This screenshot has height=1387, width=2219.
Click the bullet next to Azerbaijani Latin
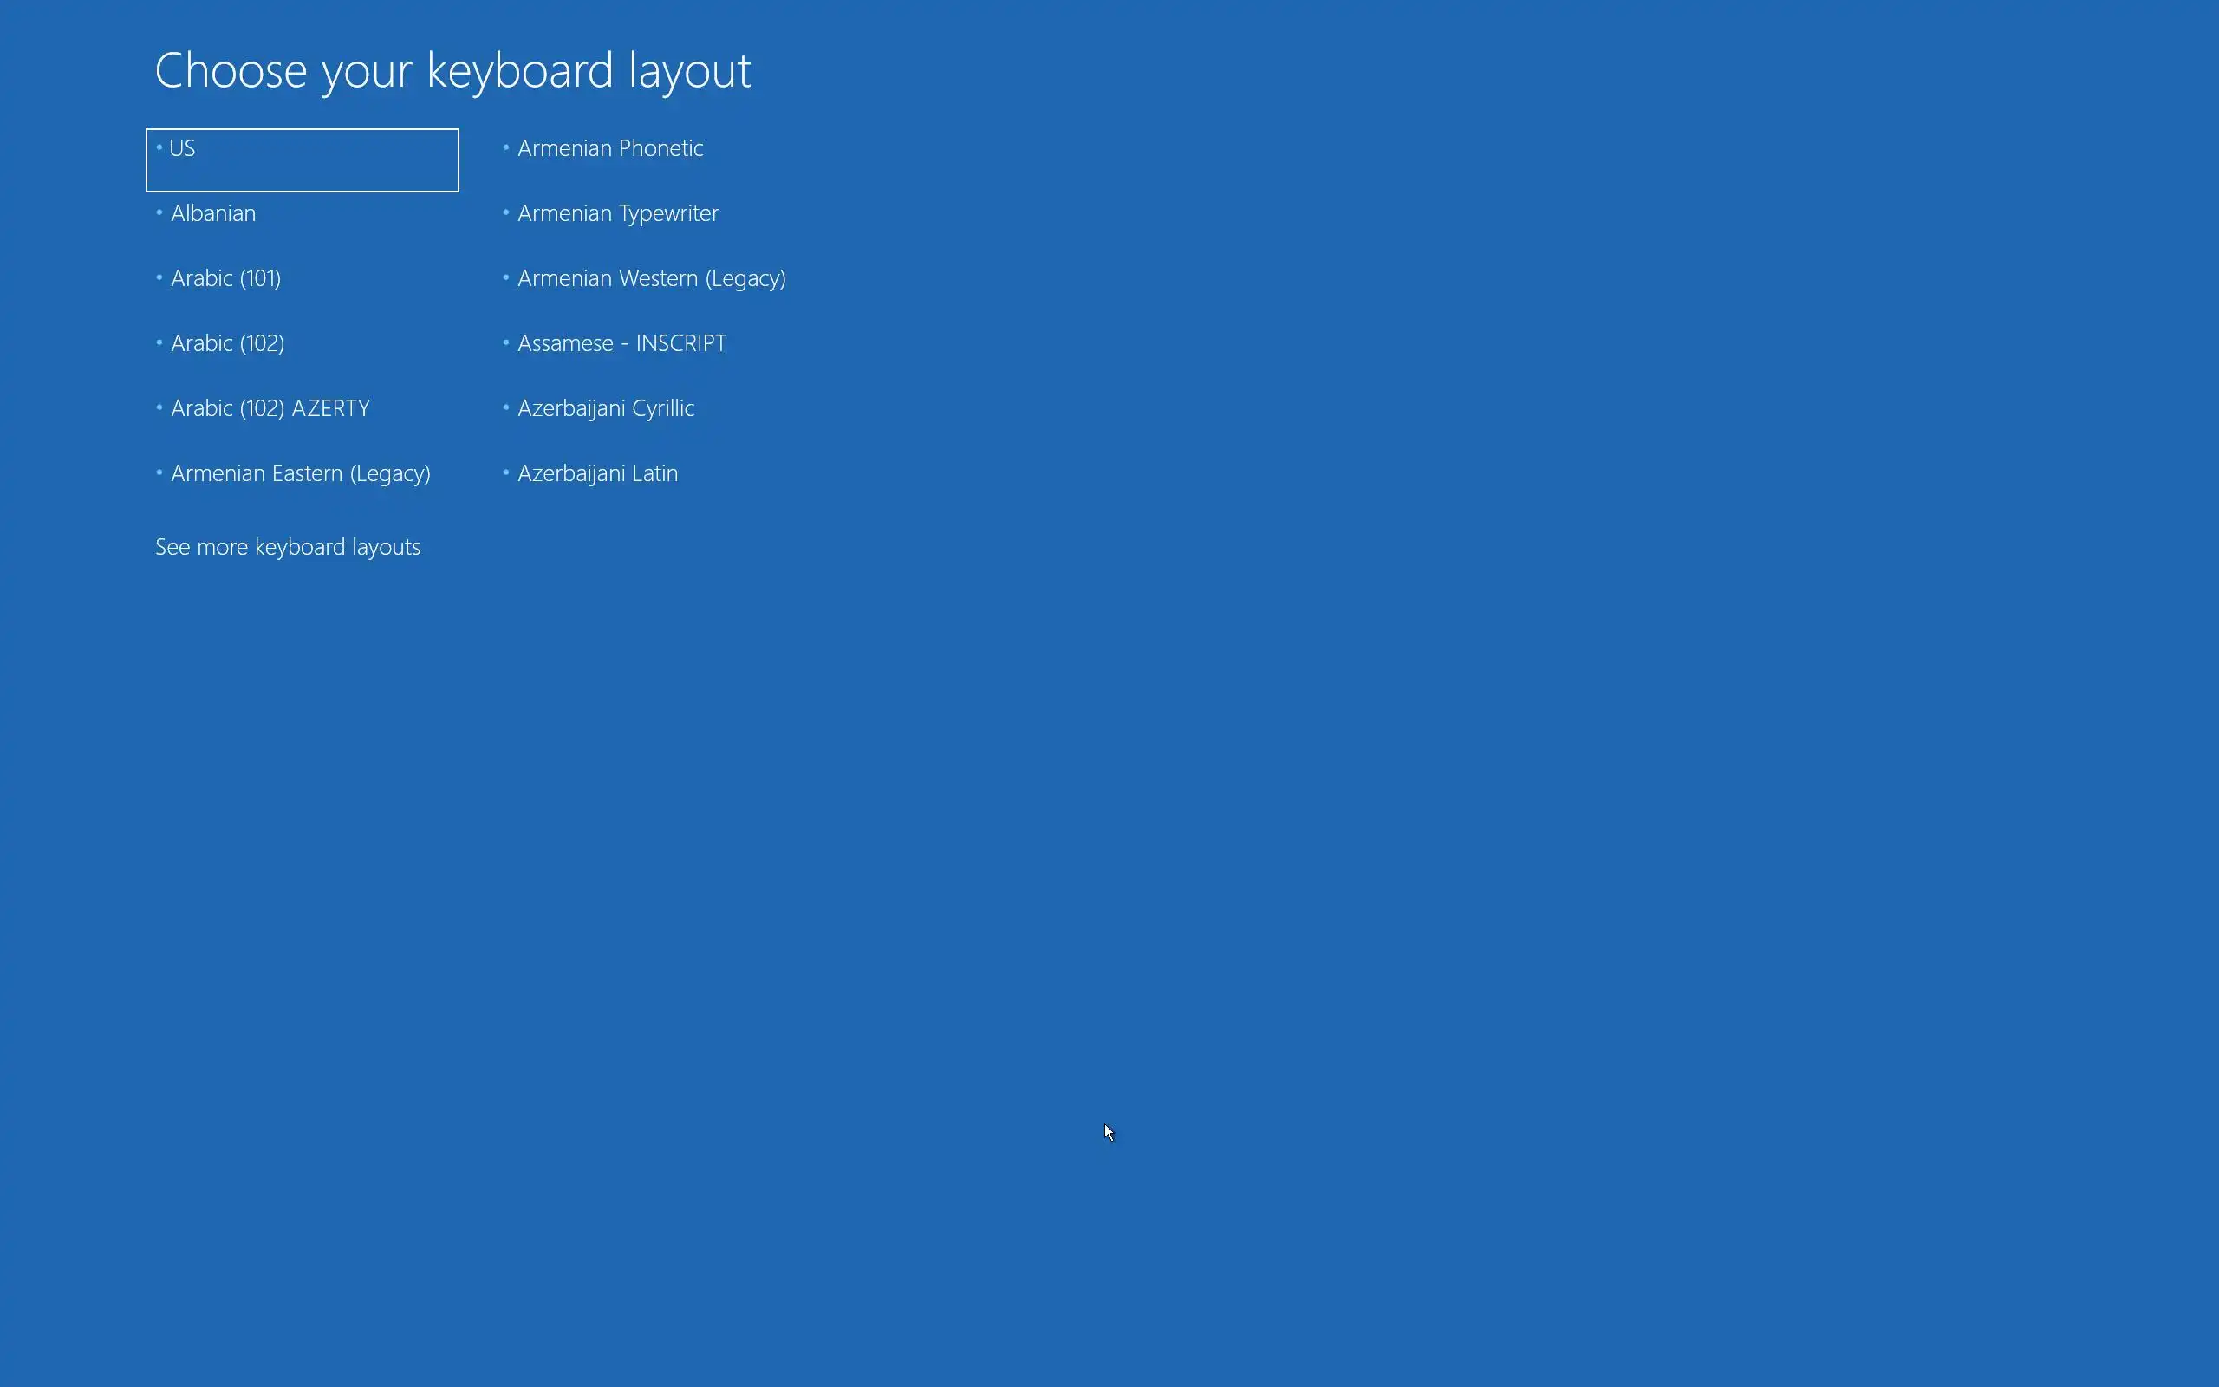click(x=506, y=473)
